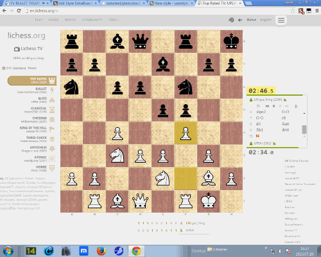Screen dimensions: 321x257
Task: Select move d3 in move list
Action: (x=258, y=124)
